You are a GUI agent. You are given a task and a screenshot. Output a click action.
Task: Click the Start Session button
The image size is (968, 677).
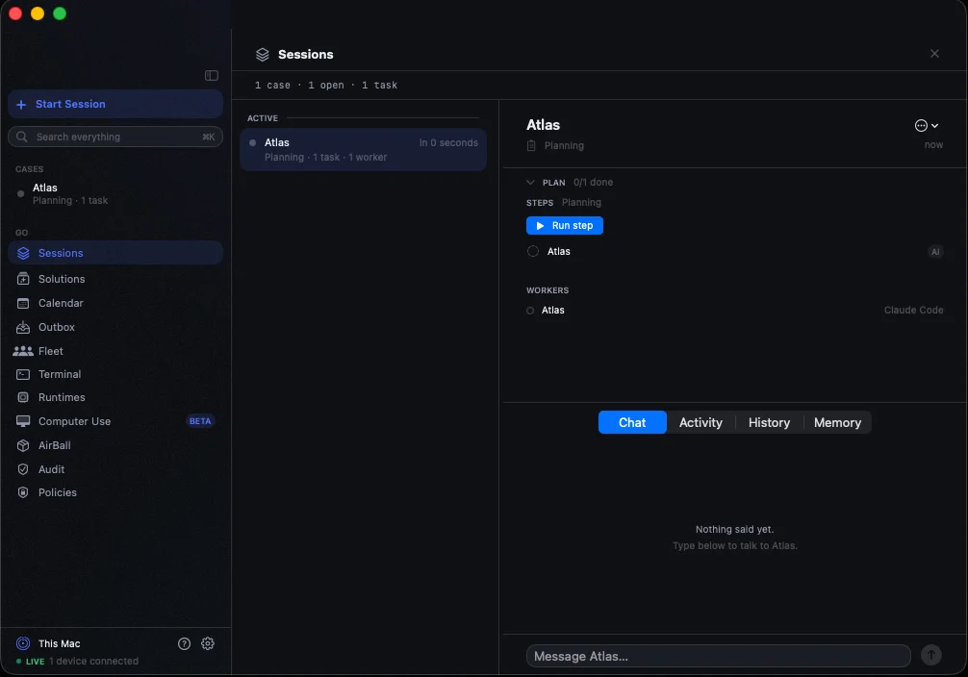pyautogui.click(x=115, y=104)
